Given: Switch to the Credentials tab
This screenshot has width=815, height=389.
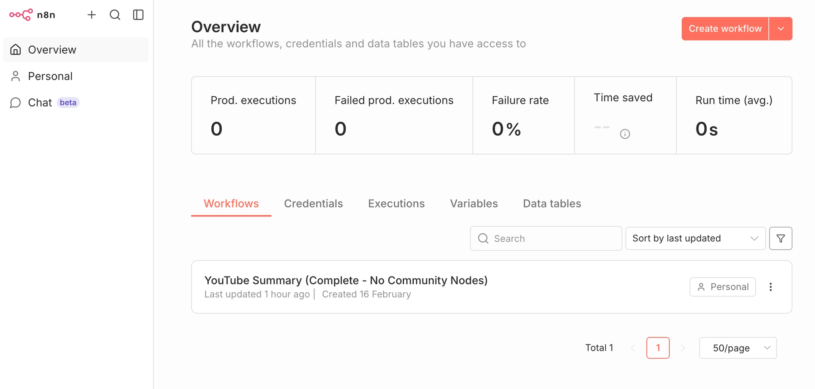Looking at the screenshot, I should click(313, 204).
